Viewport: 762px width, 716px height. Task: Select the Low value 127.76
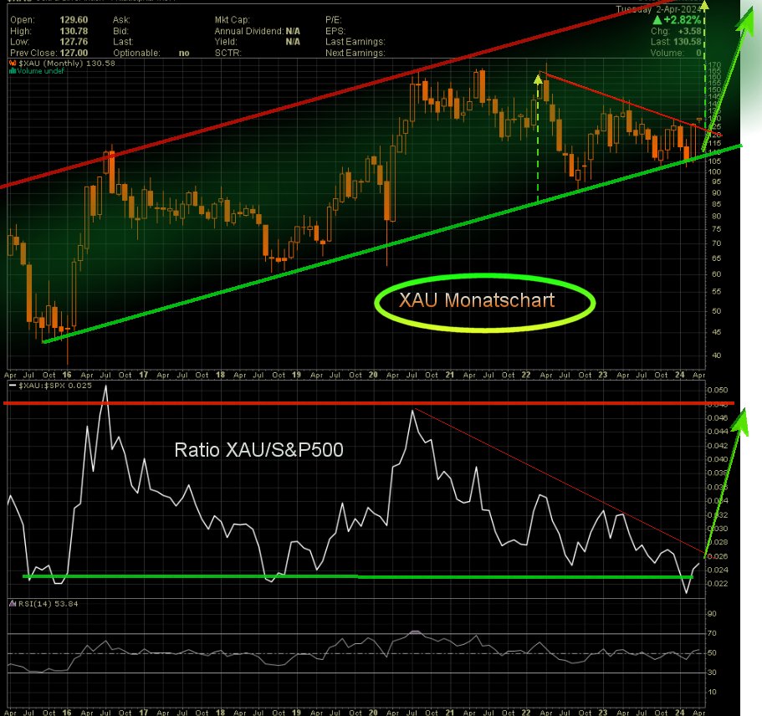74,42
